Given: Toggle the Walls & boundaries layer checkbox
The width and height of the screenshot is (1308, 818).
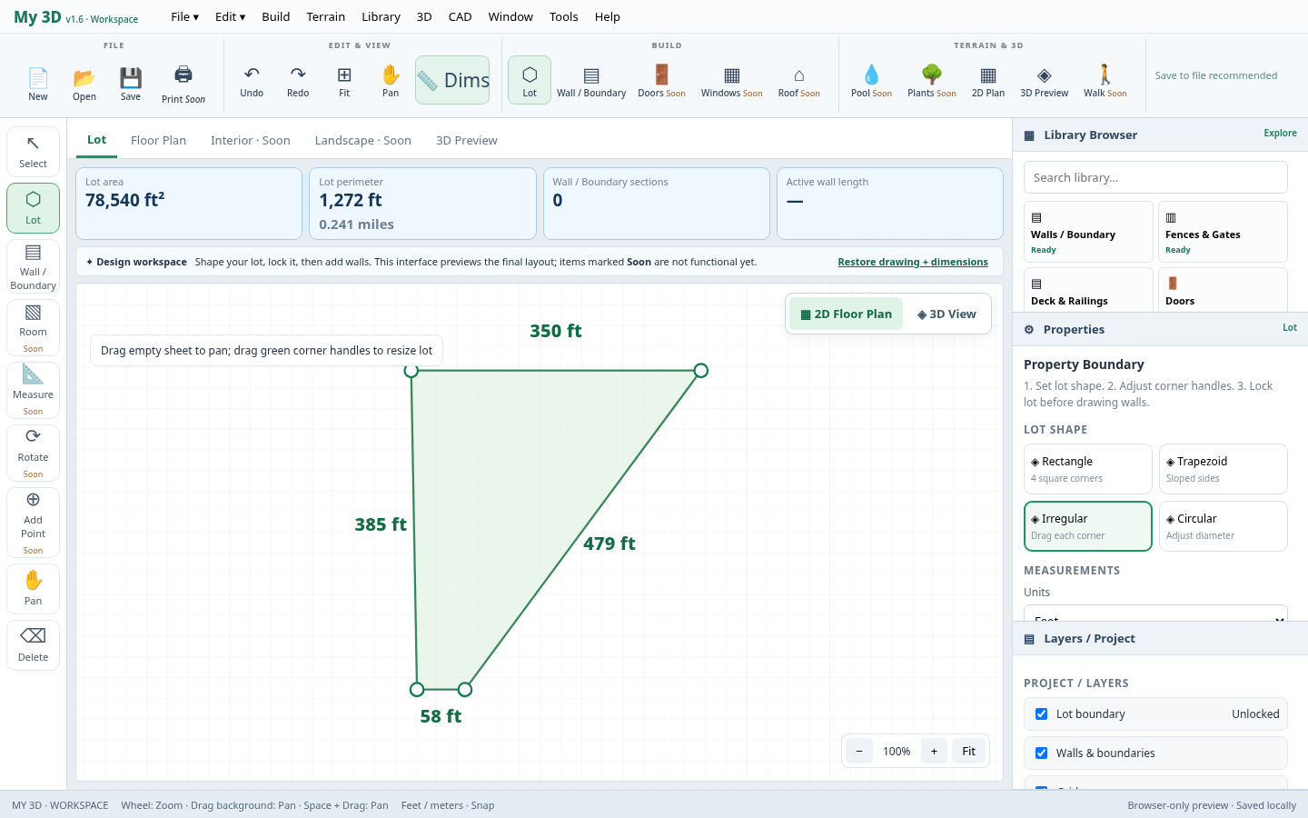Looking at the screenshot, I should tap(1042, 753).
